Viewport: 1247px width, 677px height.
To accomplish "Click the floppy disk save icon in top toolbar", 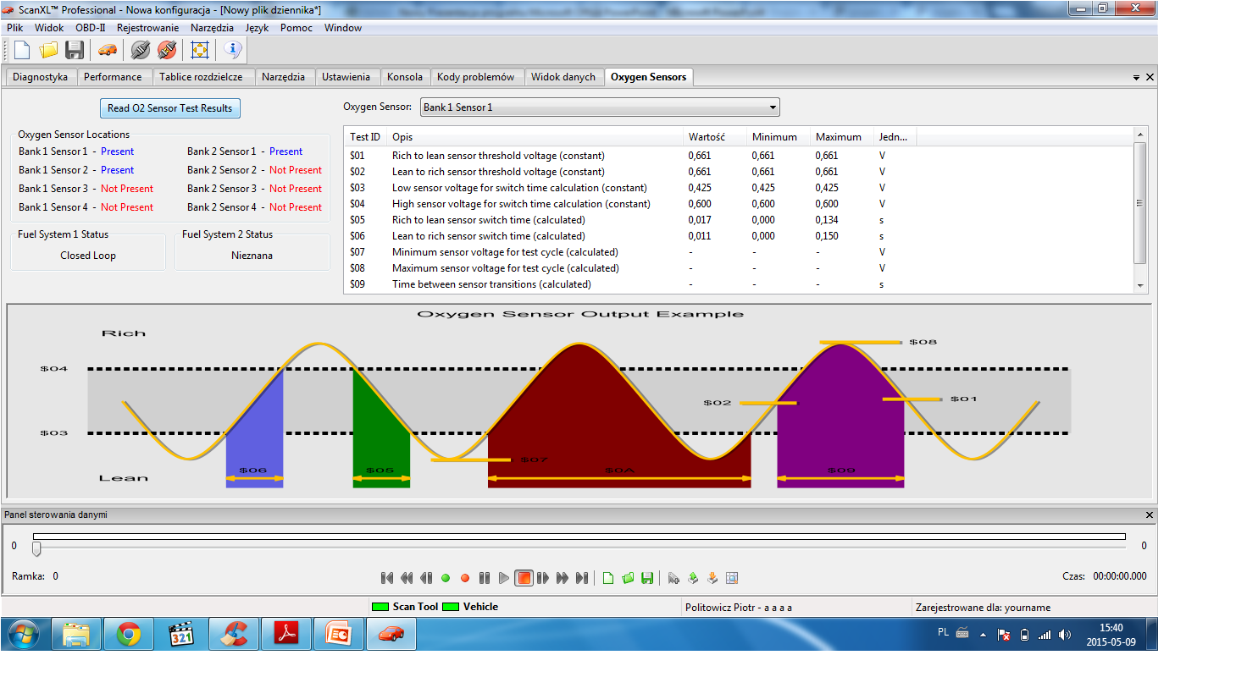I will pyautogui.click(x=75, y=50).
